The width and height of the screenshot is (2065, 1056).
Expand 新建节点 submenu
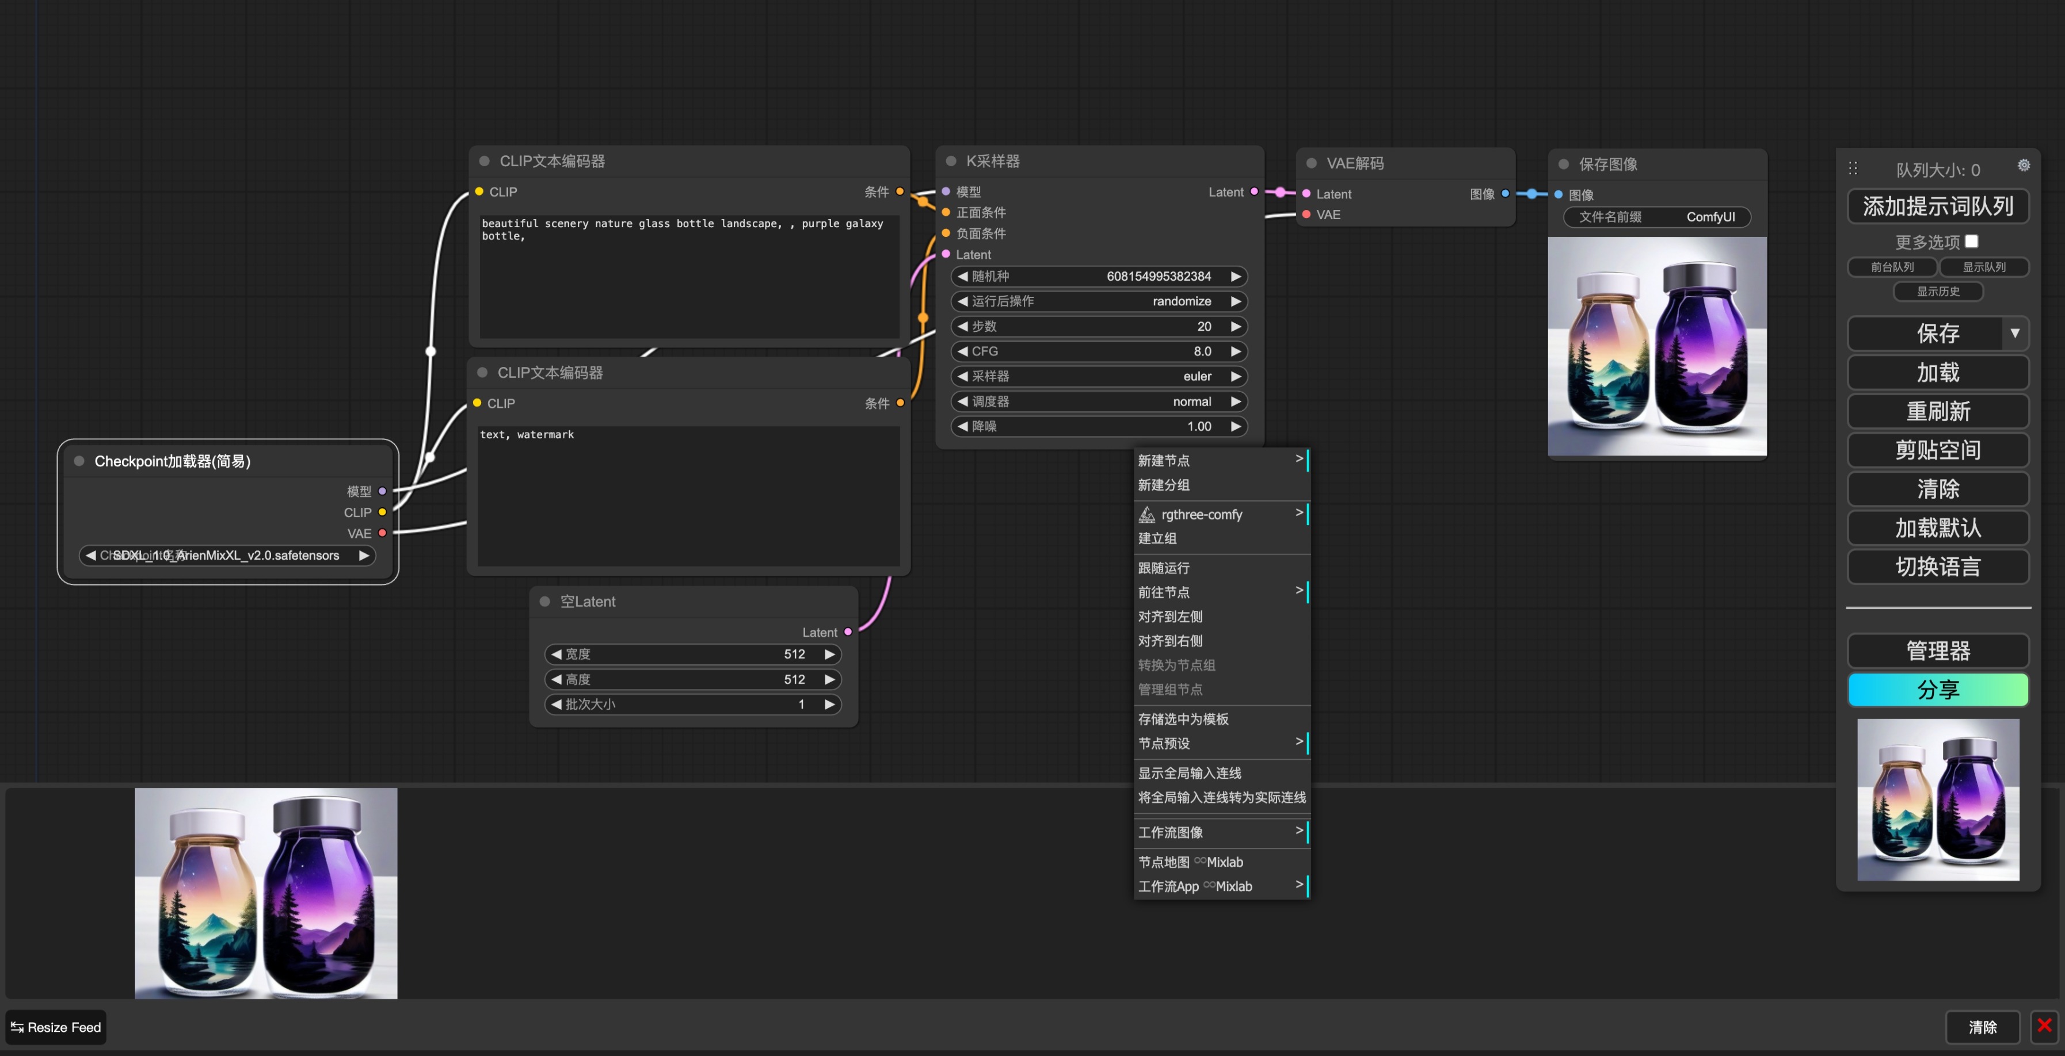pos(1222,461)
